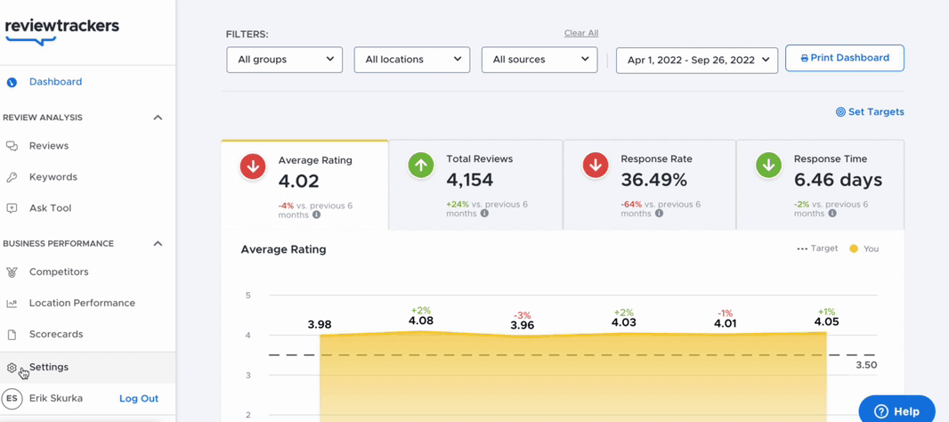Image resolution: width=949 pixels, height=422 pixels.
Task: Click the Settings gear icon
Action: click(12, 368)
